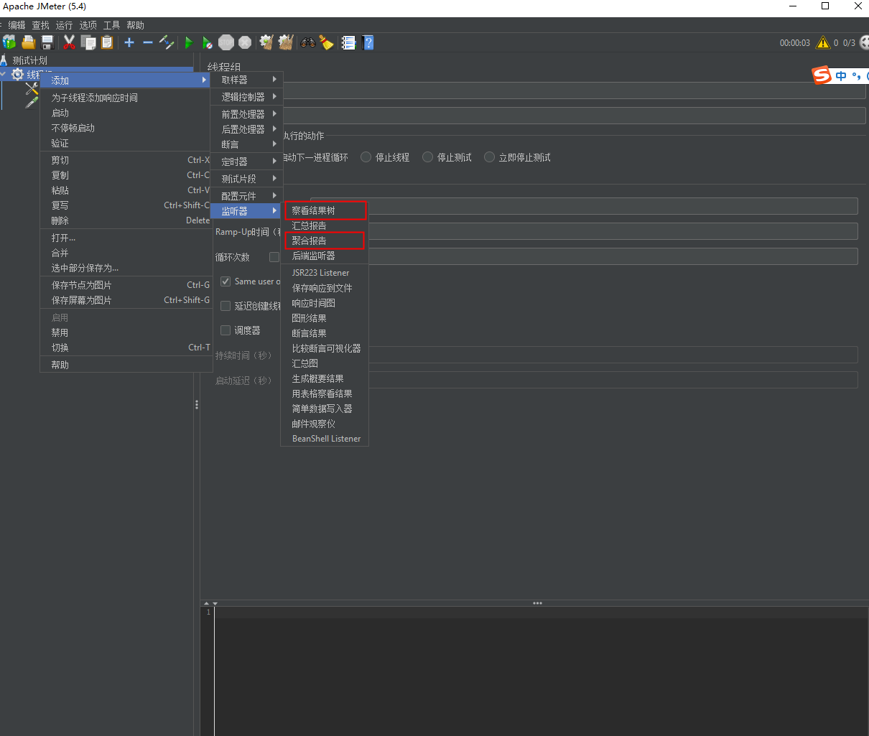The width and height of the screenshot is (869, 736).
Task: Save the test plan with floppy icon
Action: pos(47,42)
